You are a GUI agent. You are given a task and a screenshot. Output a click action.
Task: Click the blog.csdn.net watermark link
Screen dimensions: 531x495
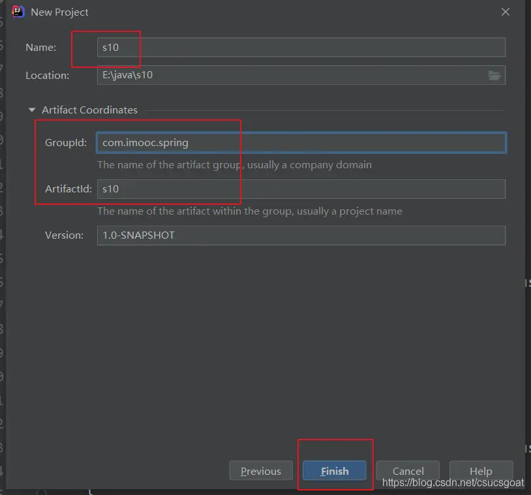tap(453, 483)
